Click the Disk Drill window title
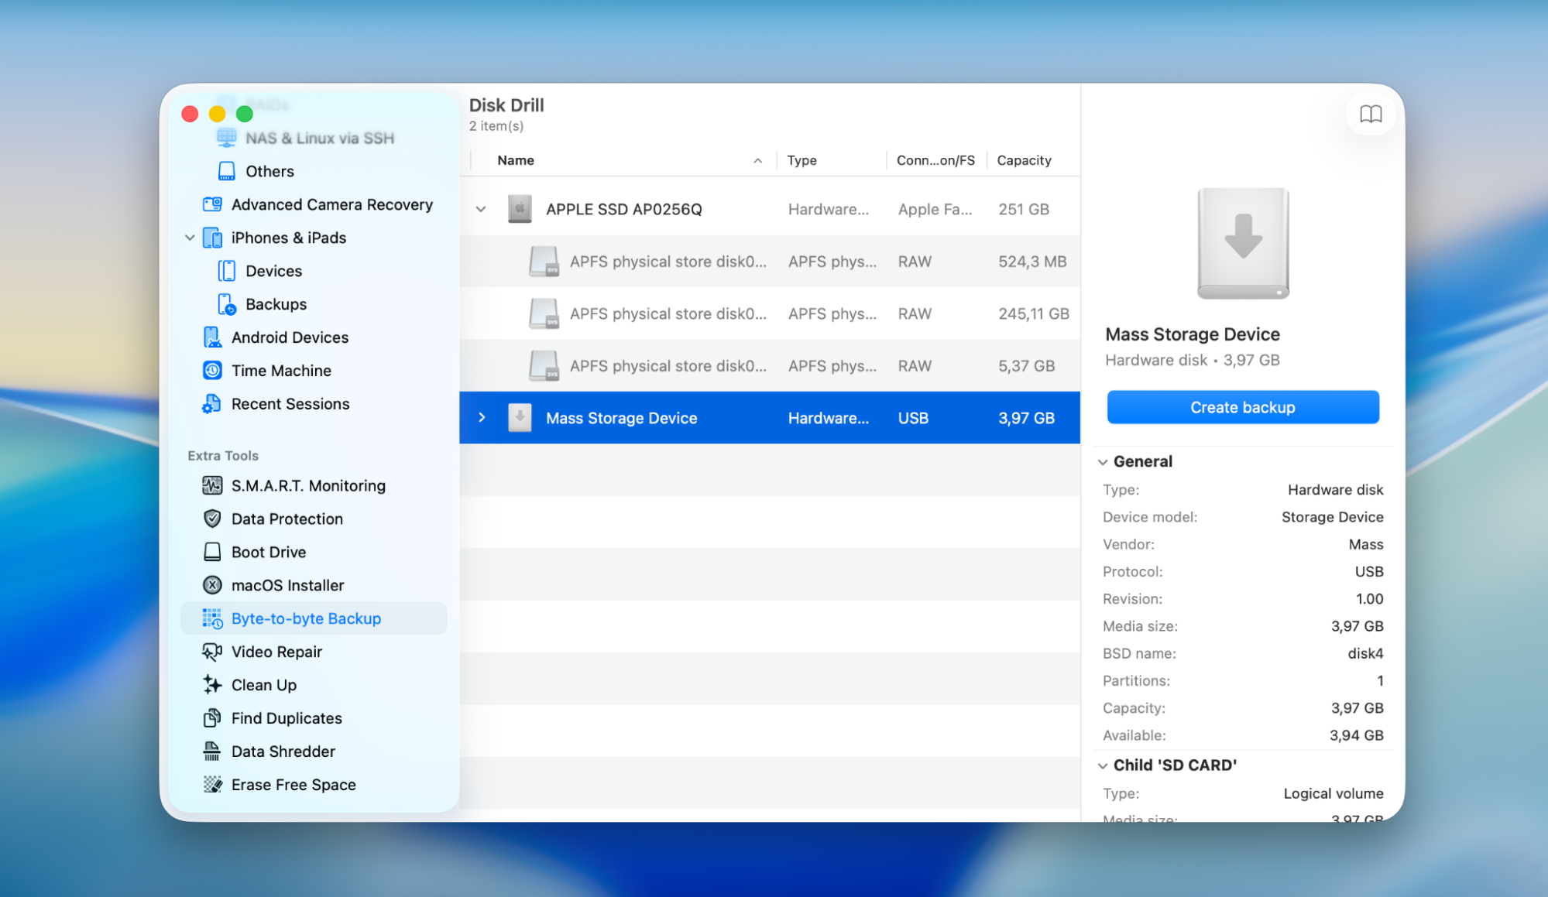The image size is (1548, 897). [506, 105]
